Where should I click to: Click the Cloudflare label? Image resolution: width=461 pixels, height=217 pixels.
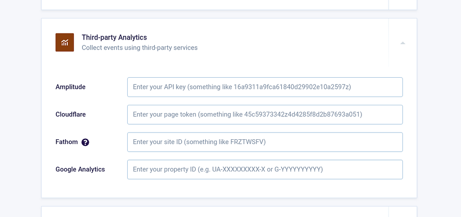click(71, 114)
